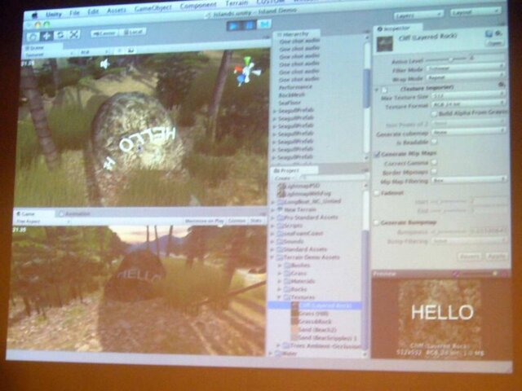Open the Inspector header gear menu
The image size is (522, 391).
(x=498, y=33)
